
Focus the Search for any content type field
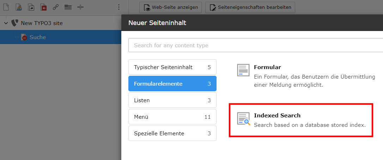tap(255, 45)
